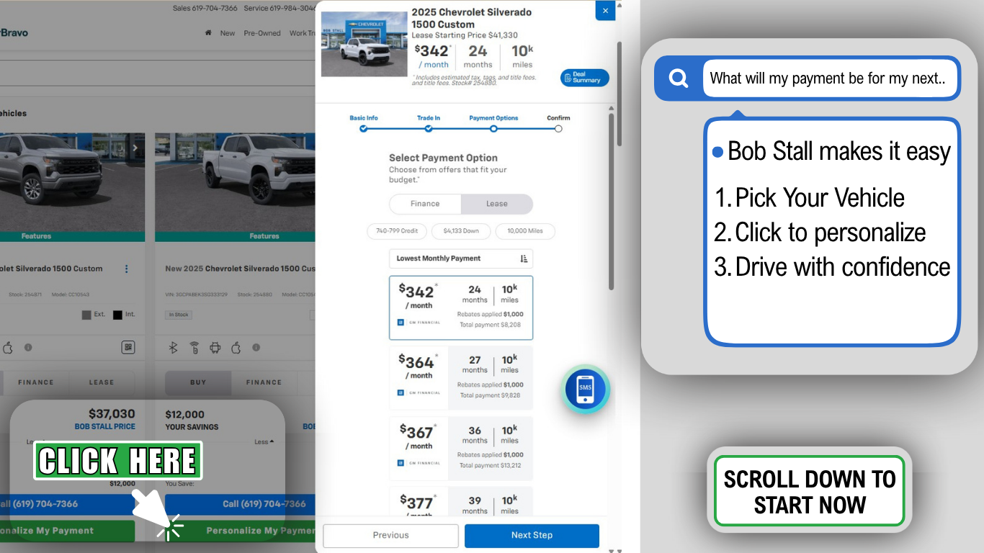The width and height of the screenshot is (984, 553).
Task: Open the three-dot menu on the Silverado card
Action: 127,269
